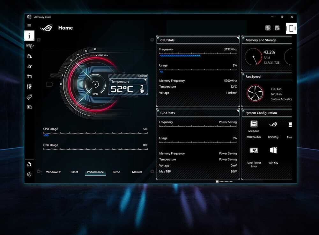Open the ROG Key configuration icon
Viewport: 319px width, 235px height.
[x=273, y=124]
